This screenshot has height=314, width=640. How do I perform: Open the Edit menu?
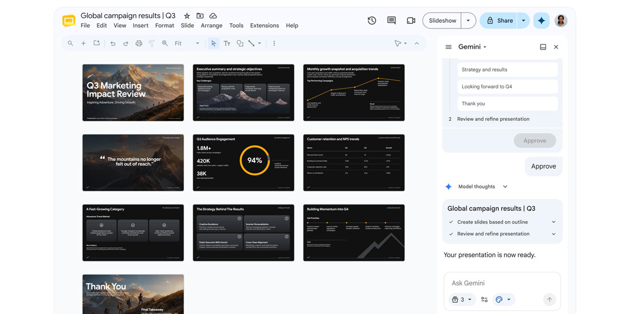click(102, 25)
